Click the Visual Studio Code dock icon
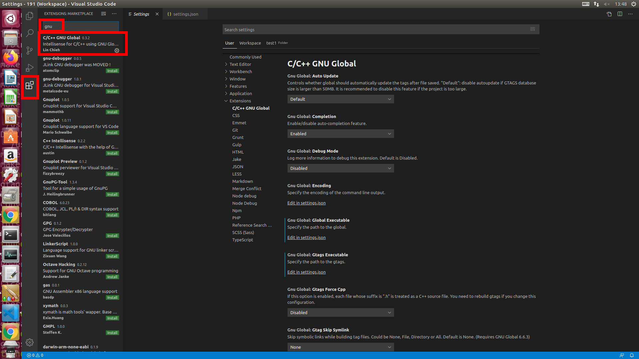The height and width of the screenshot is (359, 639). (11, 313)
